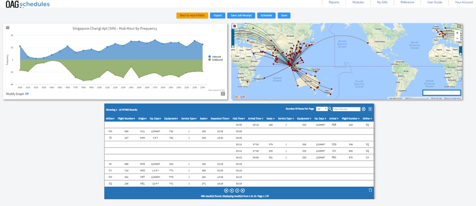This screenshot has height=206, width=476.
Task: Expand the frequency chart to full size
Action: (x=223, y=93)
